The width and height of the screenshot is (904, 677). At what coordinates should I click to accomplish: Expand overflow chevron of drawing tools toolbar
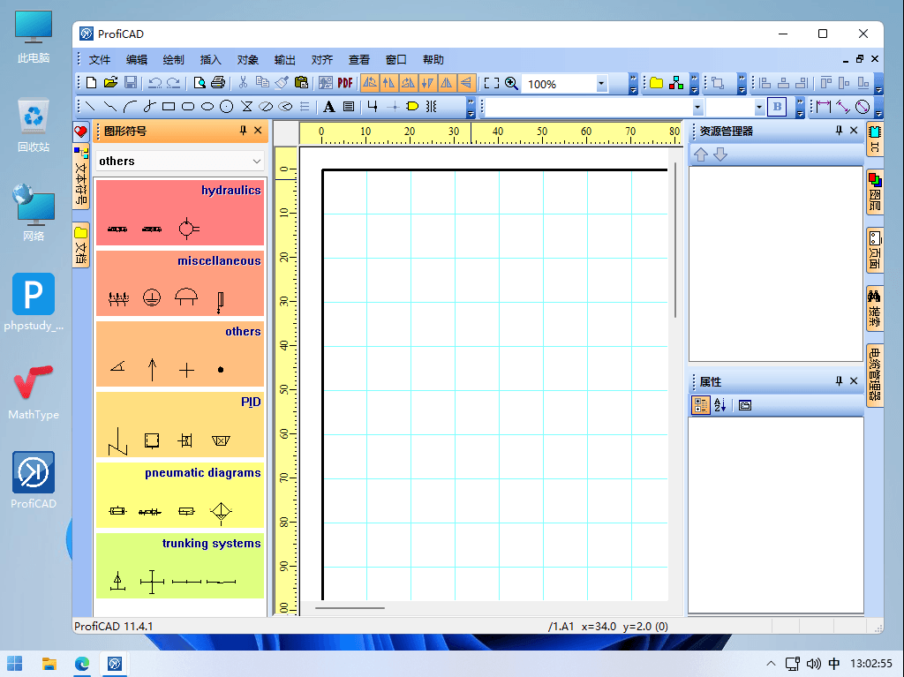(471, 107)
